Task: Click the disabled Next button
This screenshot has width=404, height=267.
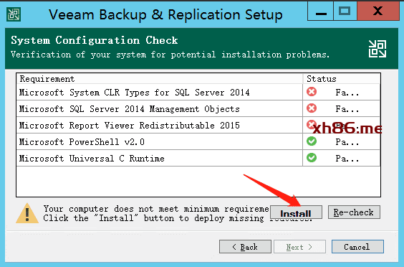Action: click(x=299, y=247)
